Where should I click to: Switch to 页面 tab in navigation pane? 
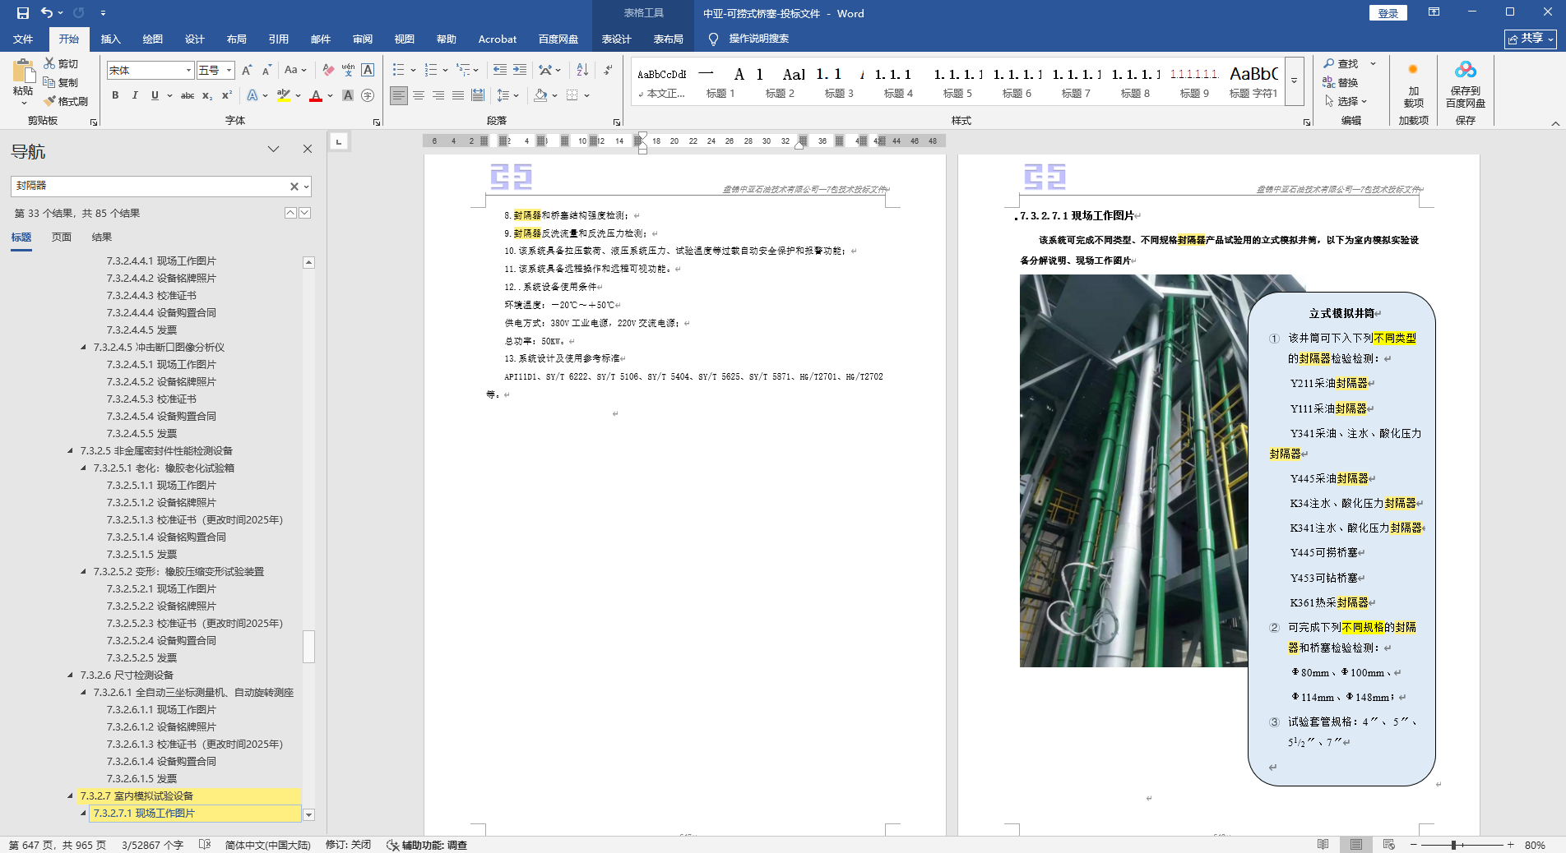click(62, 237)
